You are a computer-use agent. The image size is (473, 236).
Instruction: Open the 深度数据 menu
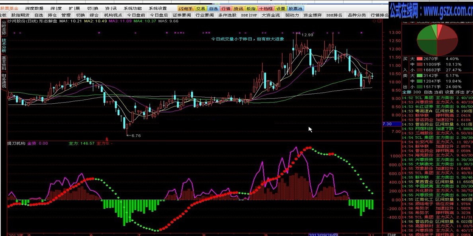point(34,8)
